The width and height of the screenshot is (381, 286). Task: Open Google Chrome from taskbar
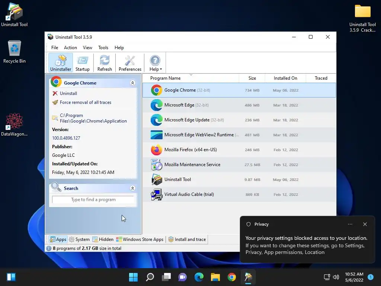click(x=232, y=277)
